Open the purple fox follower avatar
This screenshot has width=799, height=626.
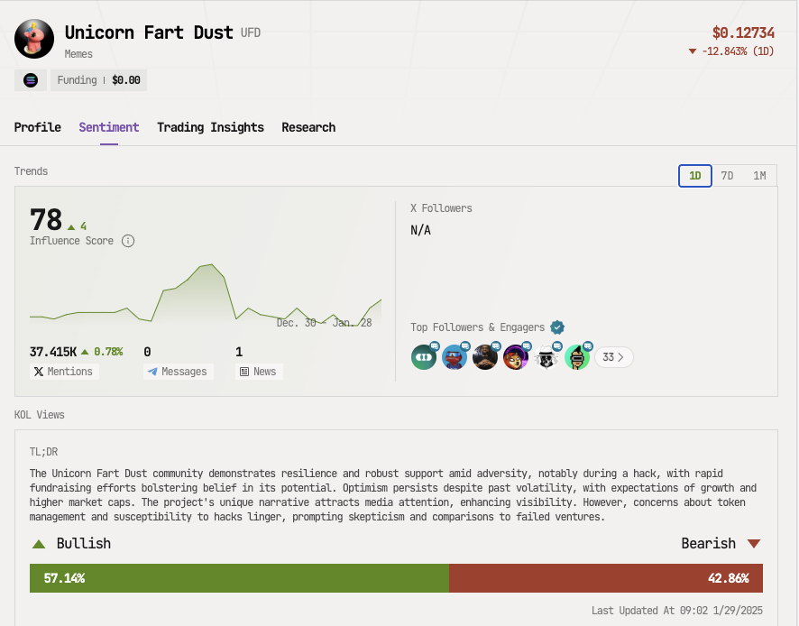(516, 357)
